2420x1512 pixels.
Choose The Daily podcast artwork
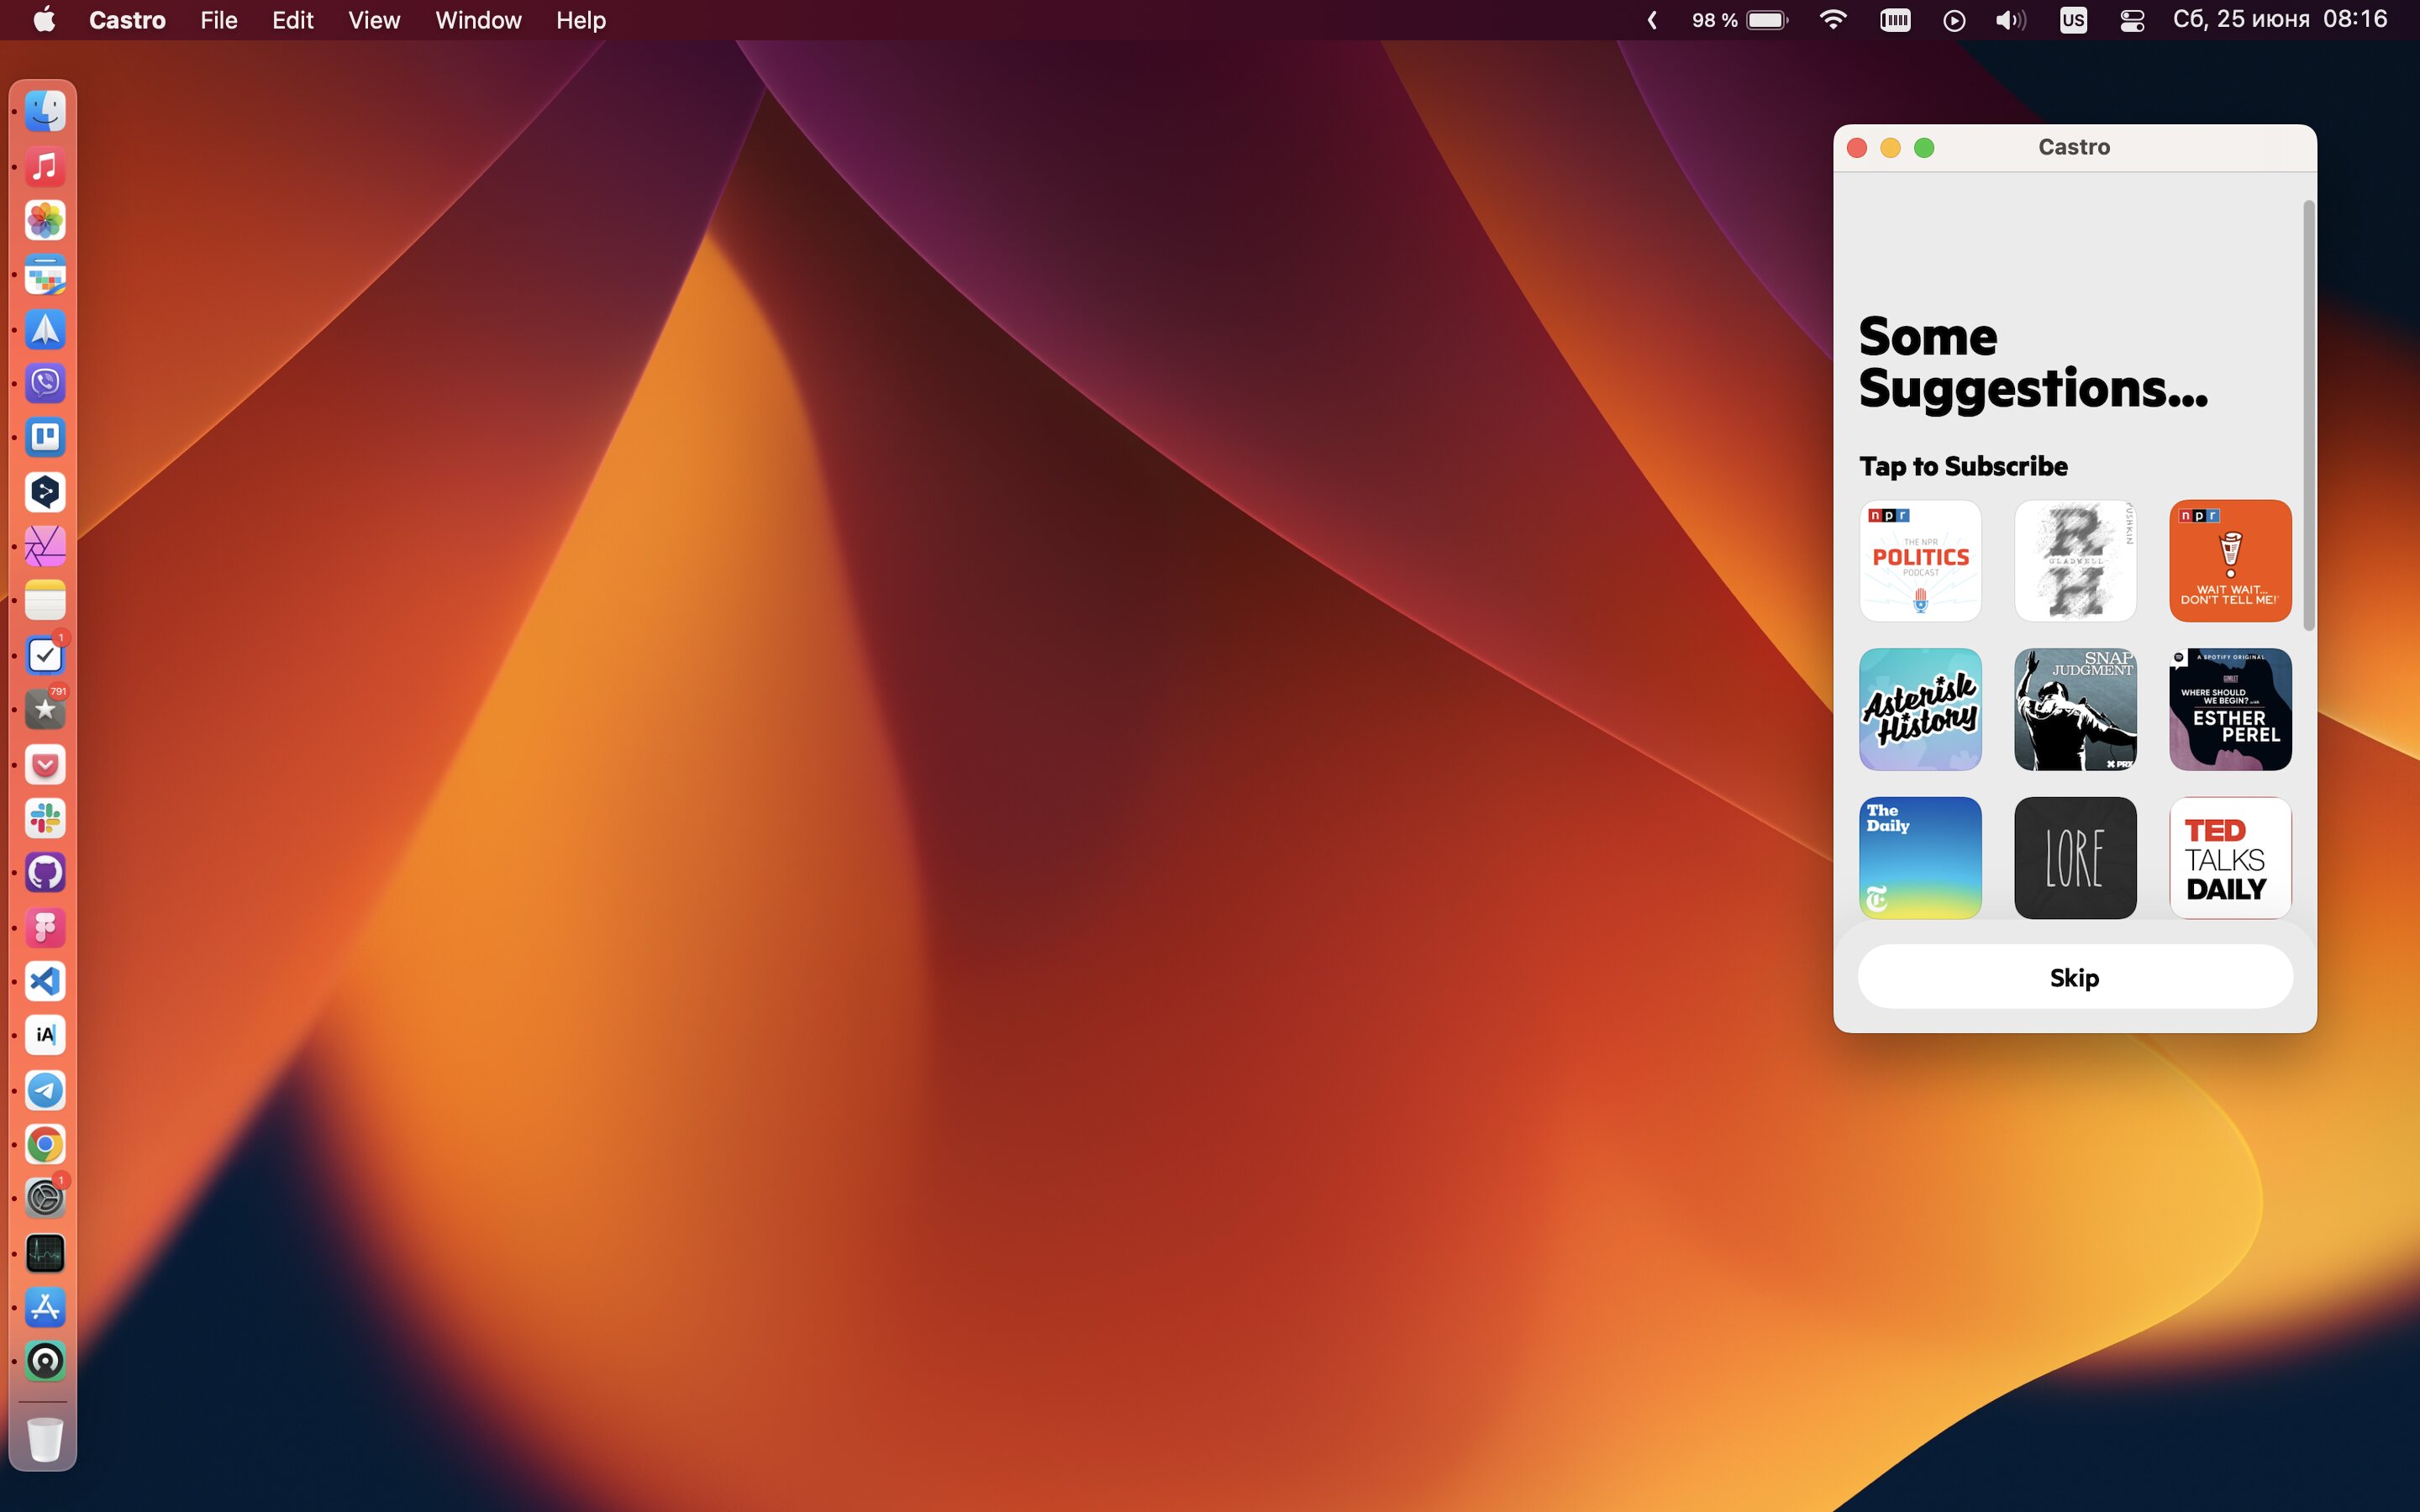(1920, 858)
